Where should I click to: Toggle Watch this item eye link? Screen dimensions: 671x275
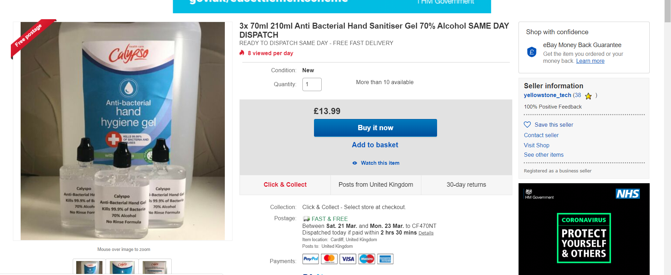click(x=376, y=163)
